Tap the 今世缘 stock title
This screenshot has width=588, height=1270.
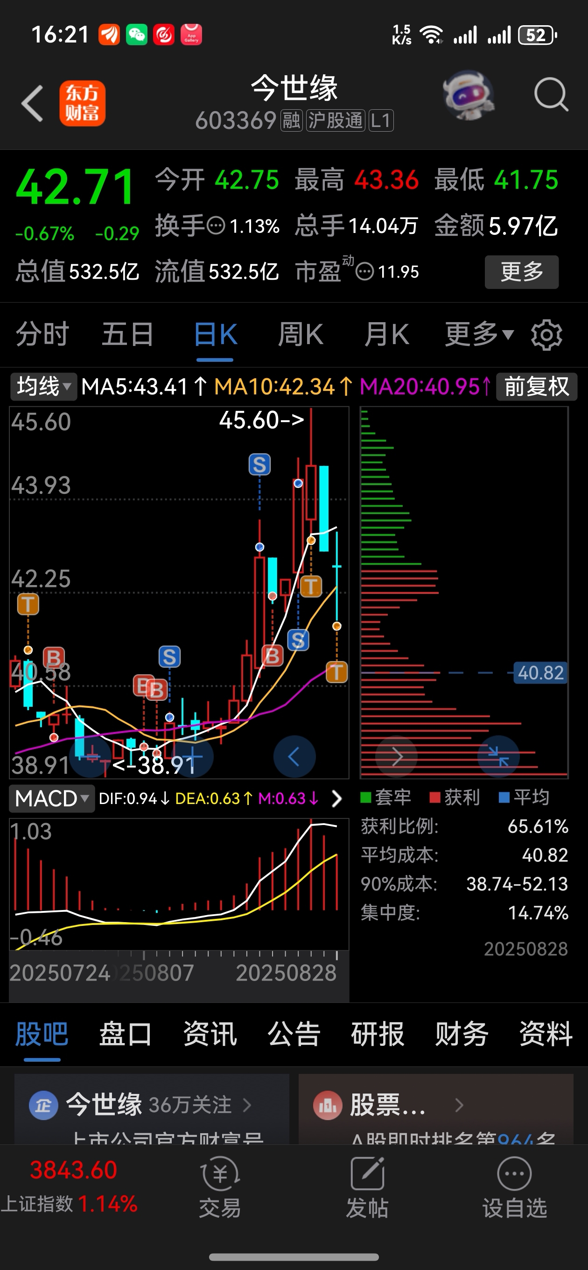pyautogui.click(x=294, y=88)
